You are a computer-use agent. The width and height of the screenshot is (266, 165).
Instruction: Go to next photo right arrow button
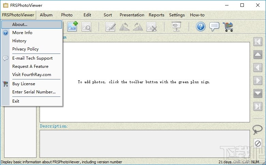(x=258, y=80)
